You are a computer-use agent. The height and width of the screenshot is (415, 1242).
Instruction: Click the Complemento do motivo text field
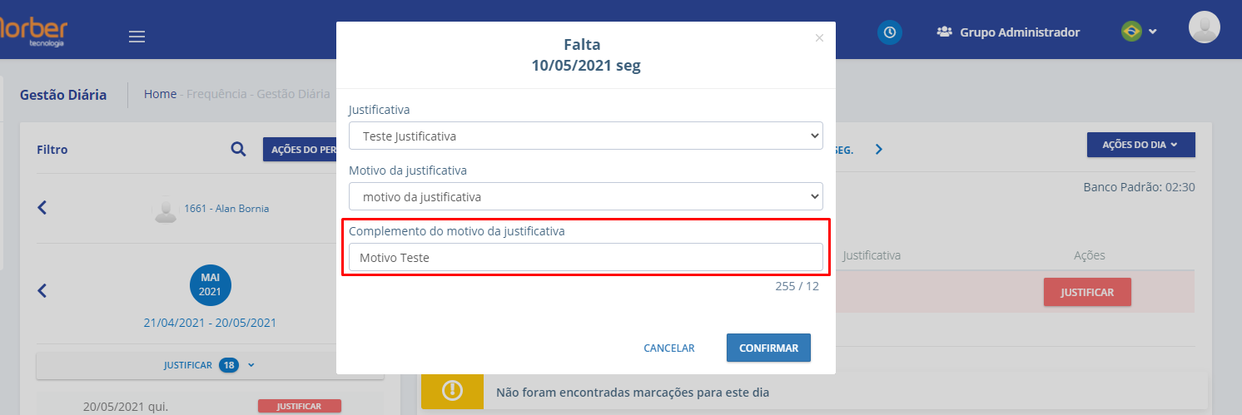click(x=585, y=258)
